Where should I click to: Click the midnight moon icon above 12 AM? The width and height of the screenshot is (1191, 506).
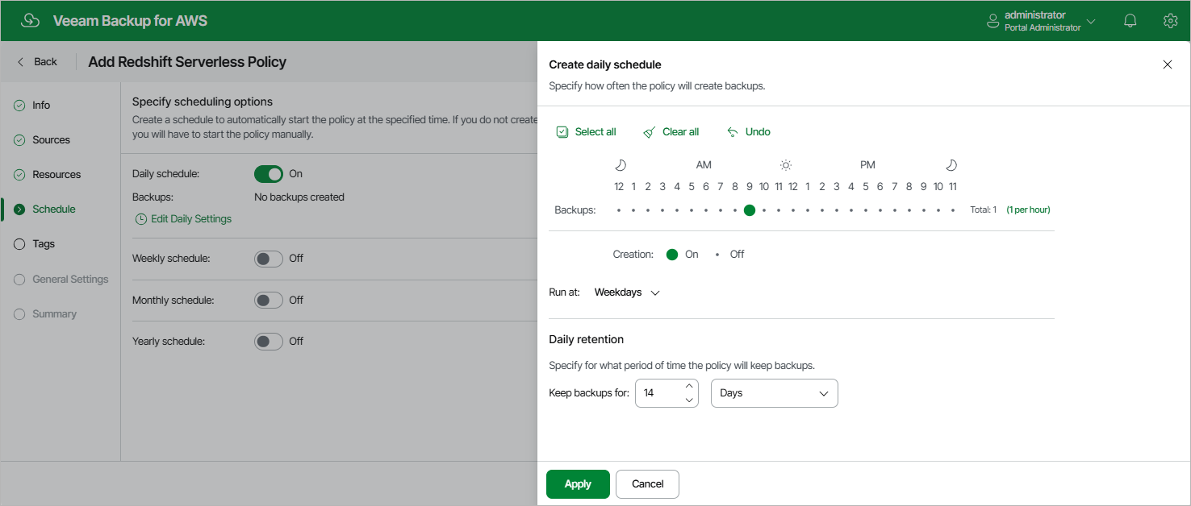[x=620, y=165]
